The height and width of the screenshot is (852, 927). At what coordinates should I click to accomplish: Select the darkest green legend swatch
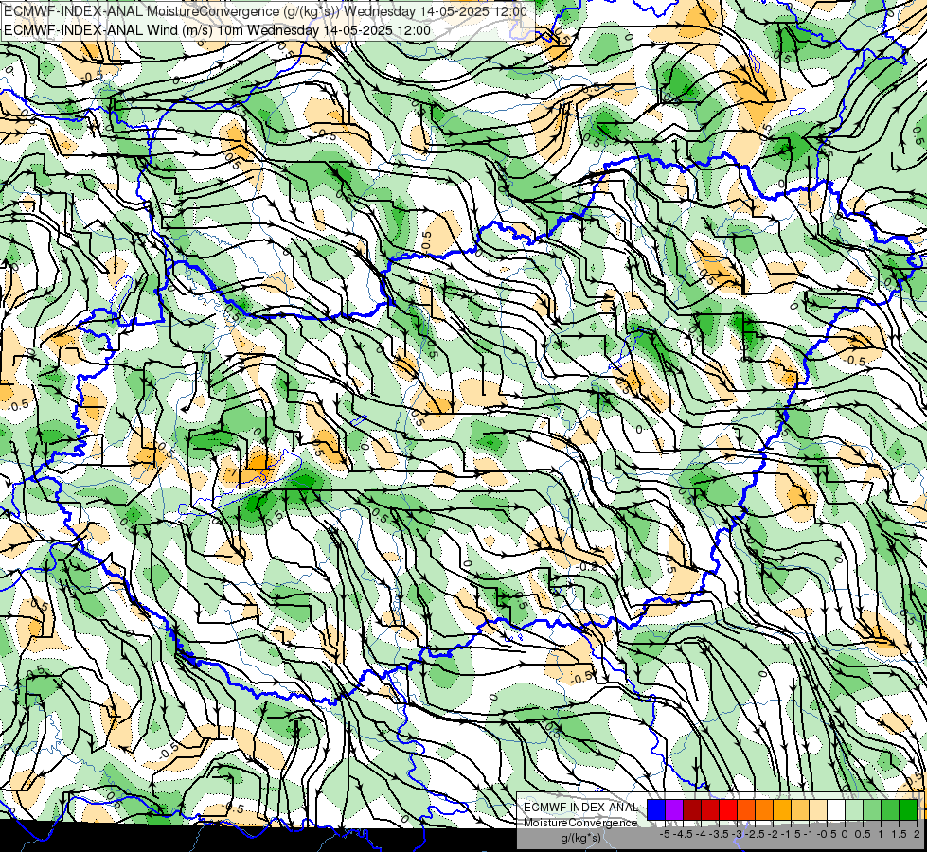(908, 810)
